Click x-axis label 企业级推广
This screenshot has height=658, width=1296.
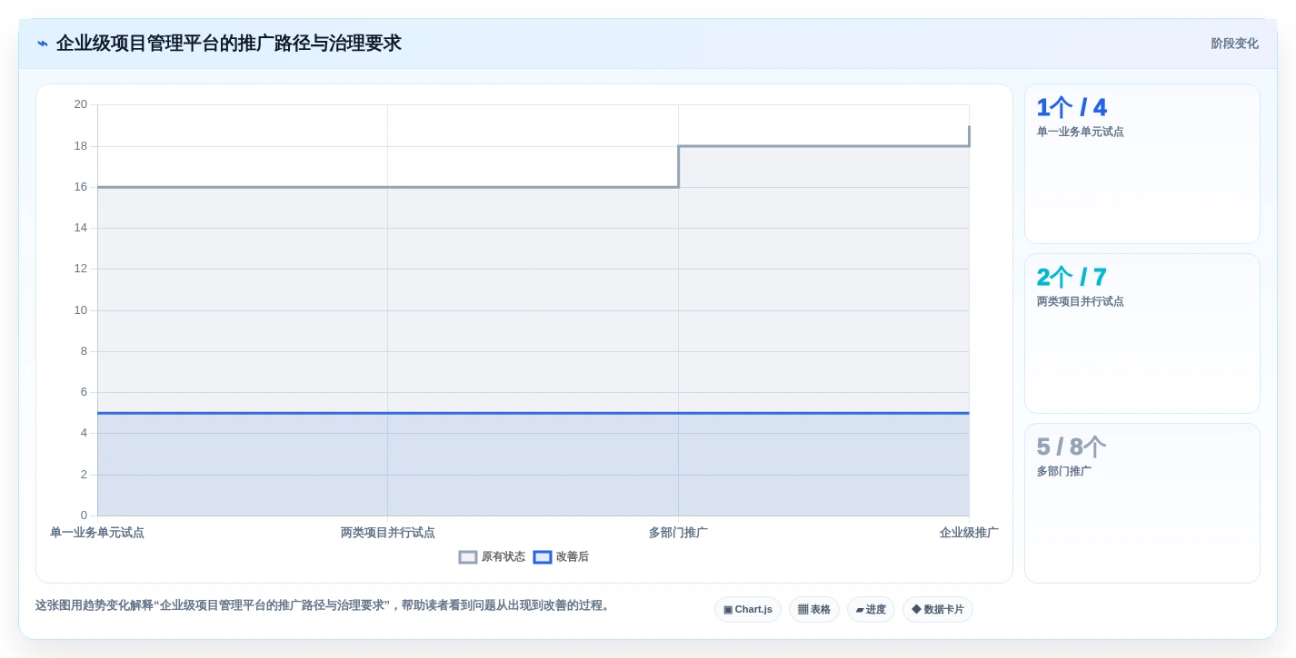pyautogui.click(x=969, y=533)
